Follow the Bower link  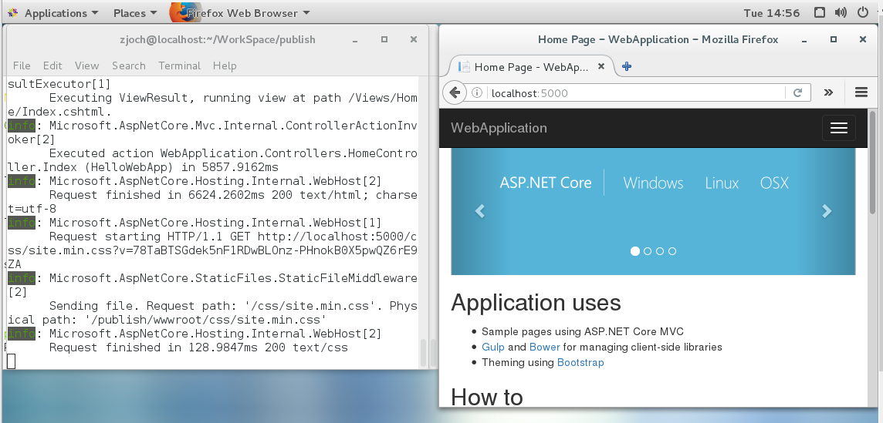point(545,347)
